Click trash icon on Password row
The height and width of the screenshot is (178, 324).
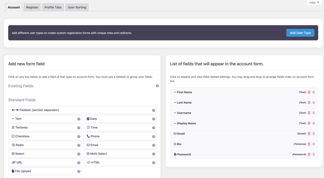click(309, 155)
